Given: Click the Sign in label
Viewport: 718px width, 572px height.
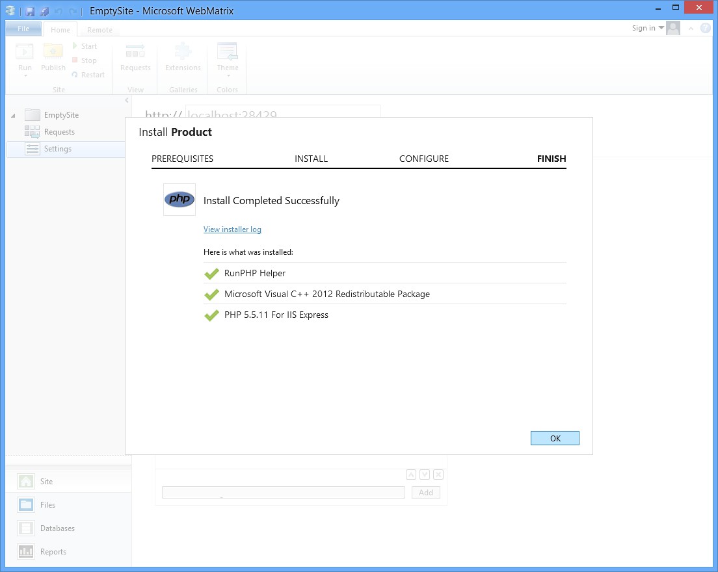Looking at the screenshot, I should [x=643, y=28].
